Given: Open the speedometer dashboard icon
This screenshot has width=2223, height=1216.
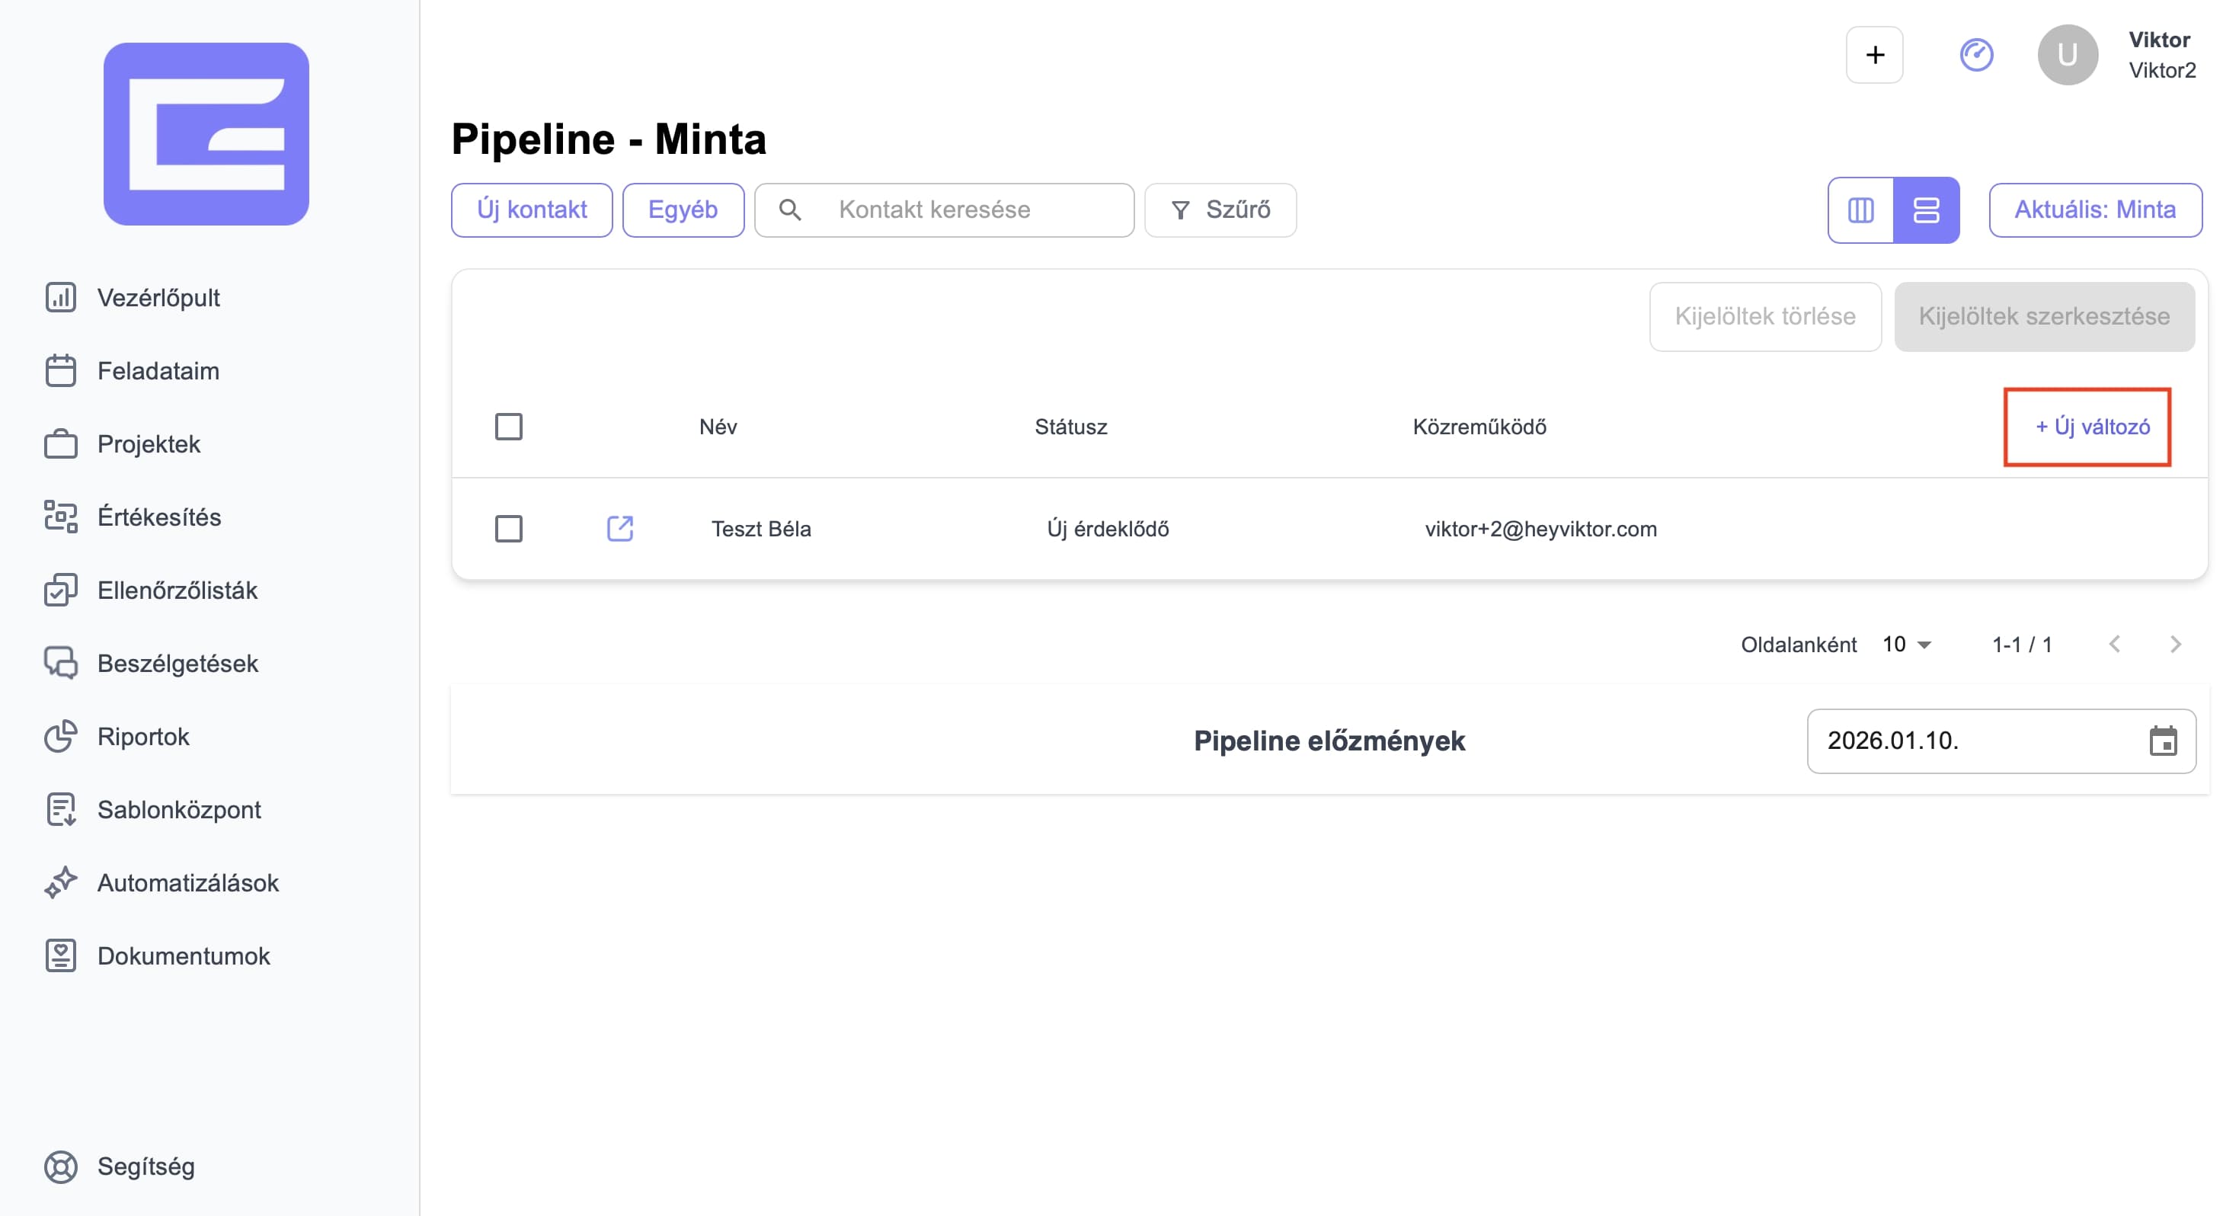Looking at the screenshot, I should point(1975,55).
